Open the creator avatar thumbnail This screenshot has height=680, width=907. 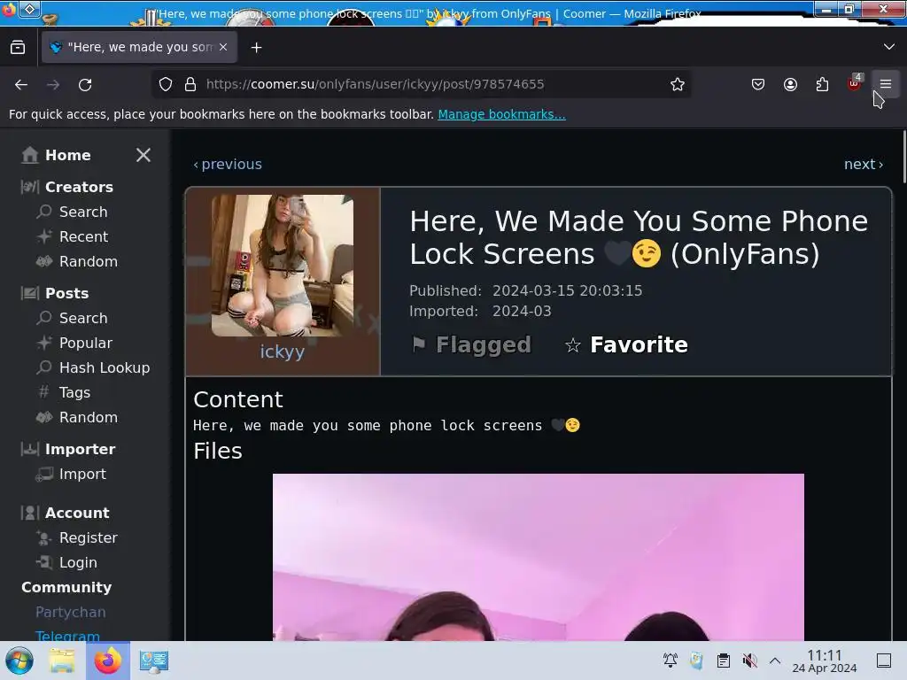pyautogui.click(x=283, y=266)
